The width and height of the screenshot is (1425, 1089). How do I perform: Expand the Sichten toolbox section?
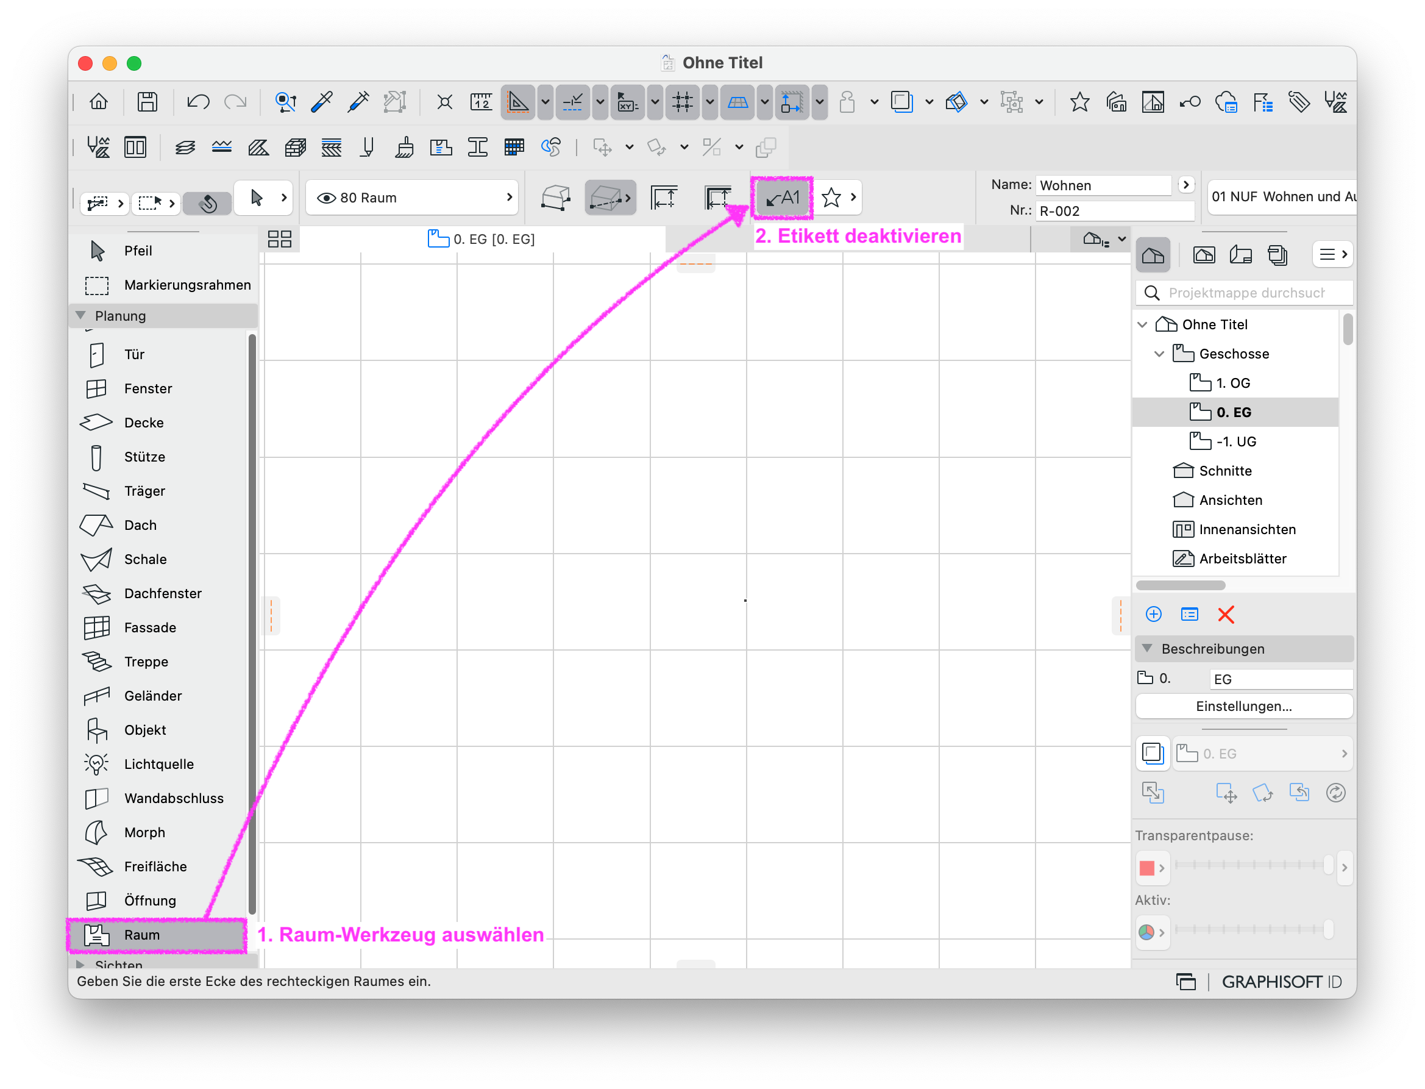coord(81,965)
